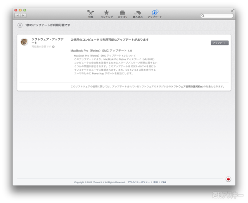
Task: Open the 規約 terms link
Action: point(156,182)
